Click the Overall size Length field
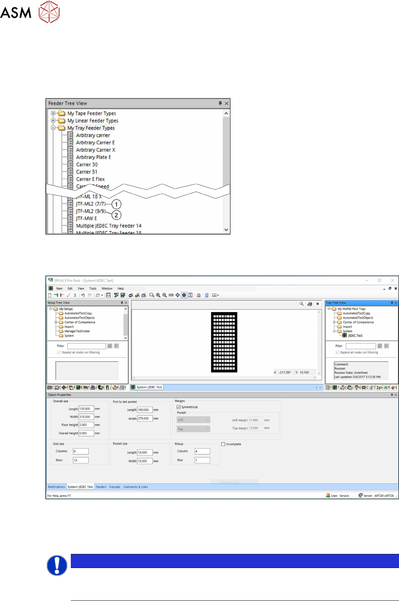Viewport: 399px width, 601px height. click(x=86, y=409)
